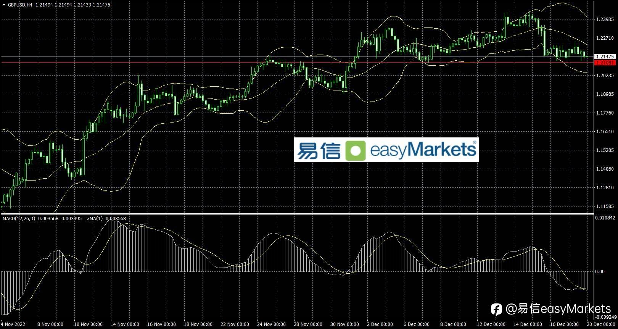Click the 1.14060 price axis label

605,169
